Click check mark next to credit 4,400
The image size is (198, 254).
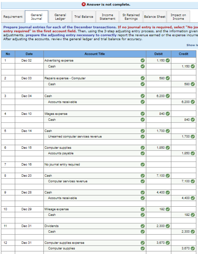193,198
